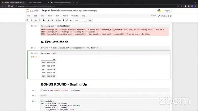Image resolution: width=198 pixels, height=111 pixels.
Task: Bookmark this page with star icon
Action: [182, 6]
